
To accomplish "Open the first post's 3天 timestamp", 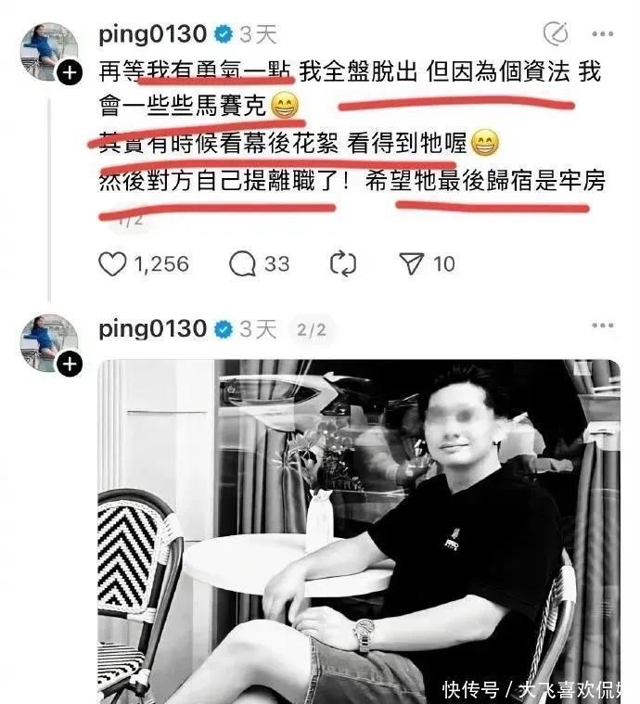I will tap(258, 34).
